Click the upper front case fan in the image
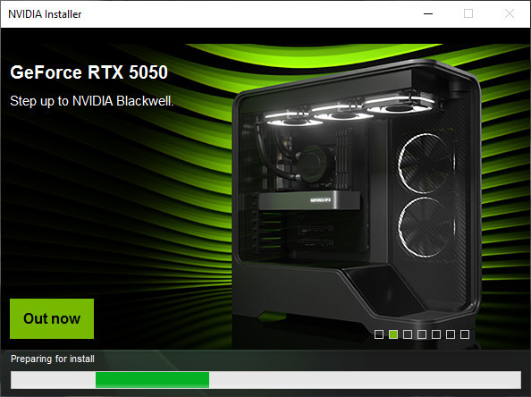 426,164
